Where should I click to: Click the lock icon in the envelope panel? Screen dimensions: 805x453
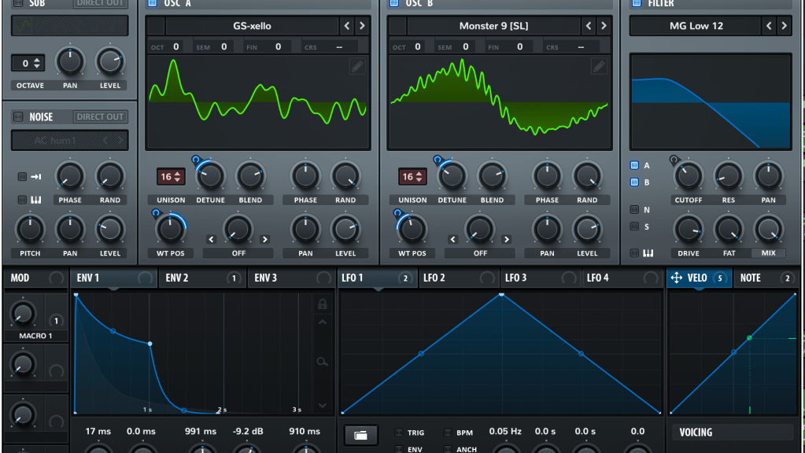[x=322, y=304]
